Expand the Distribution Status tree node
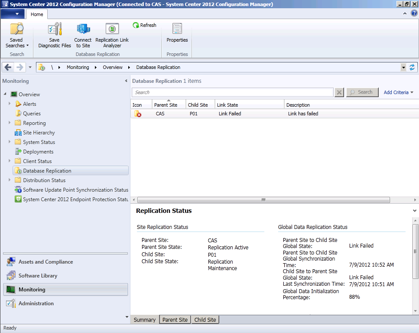Image resolution: width=419 pixels, height=333 pixels. (10, 180)
